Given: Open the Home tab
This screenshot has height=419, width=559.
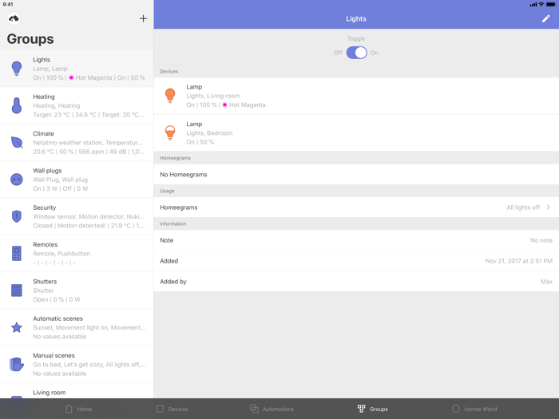Looking at the screenshot, I should pyautogui.click(x=79, y=409).
